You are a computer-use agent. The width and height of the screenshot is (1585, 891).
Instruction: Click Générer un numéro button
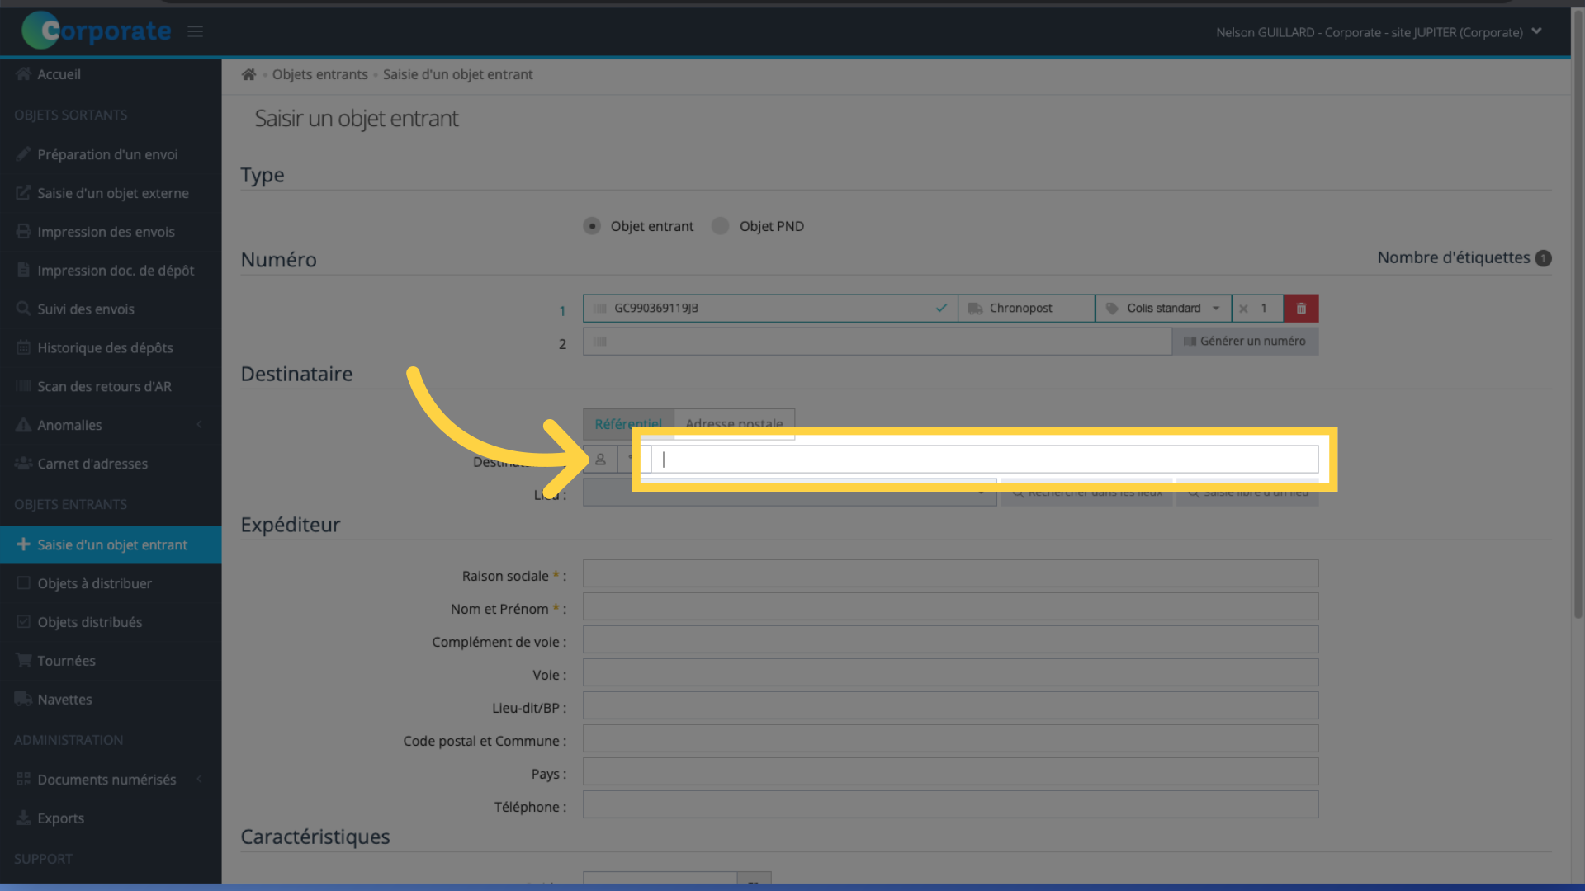(x=1246, y=341)
